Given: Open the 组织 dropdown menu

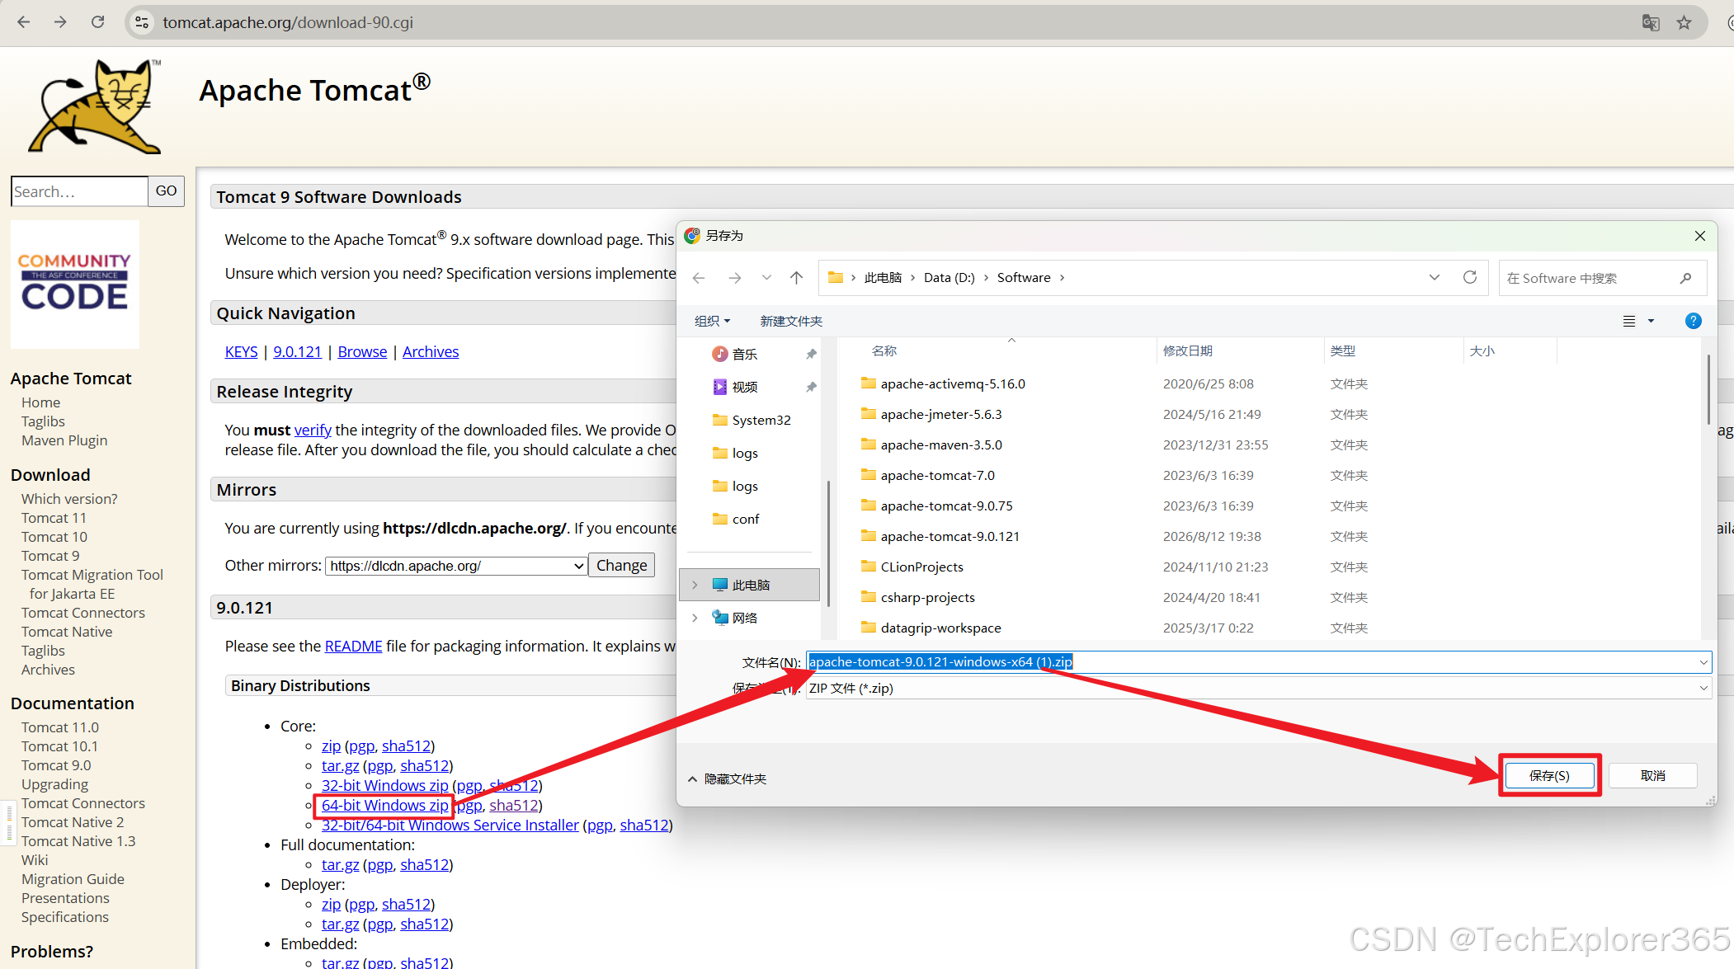Looking at the screenshot, I should pyautogui.click(x=712, y=321).
